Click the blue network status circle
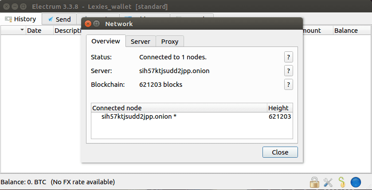 coord(356,182)
